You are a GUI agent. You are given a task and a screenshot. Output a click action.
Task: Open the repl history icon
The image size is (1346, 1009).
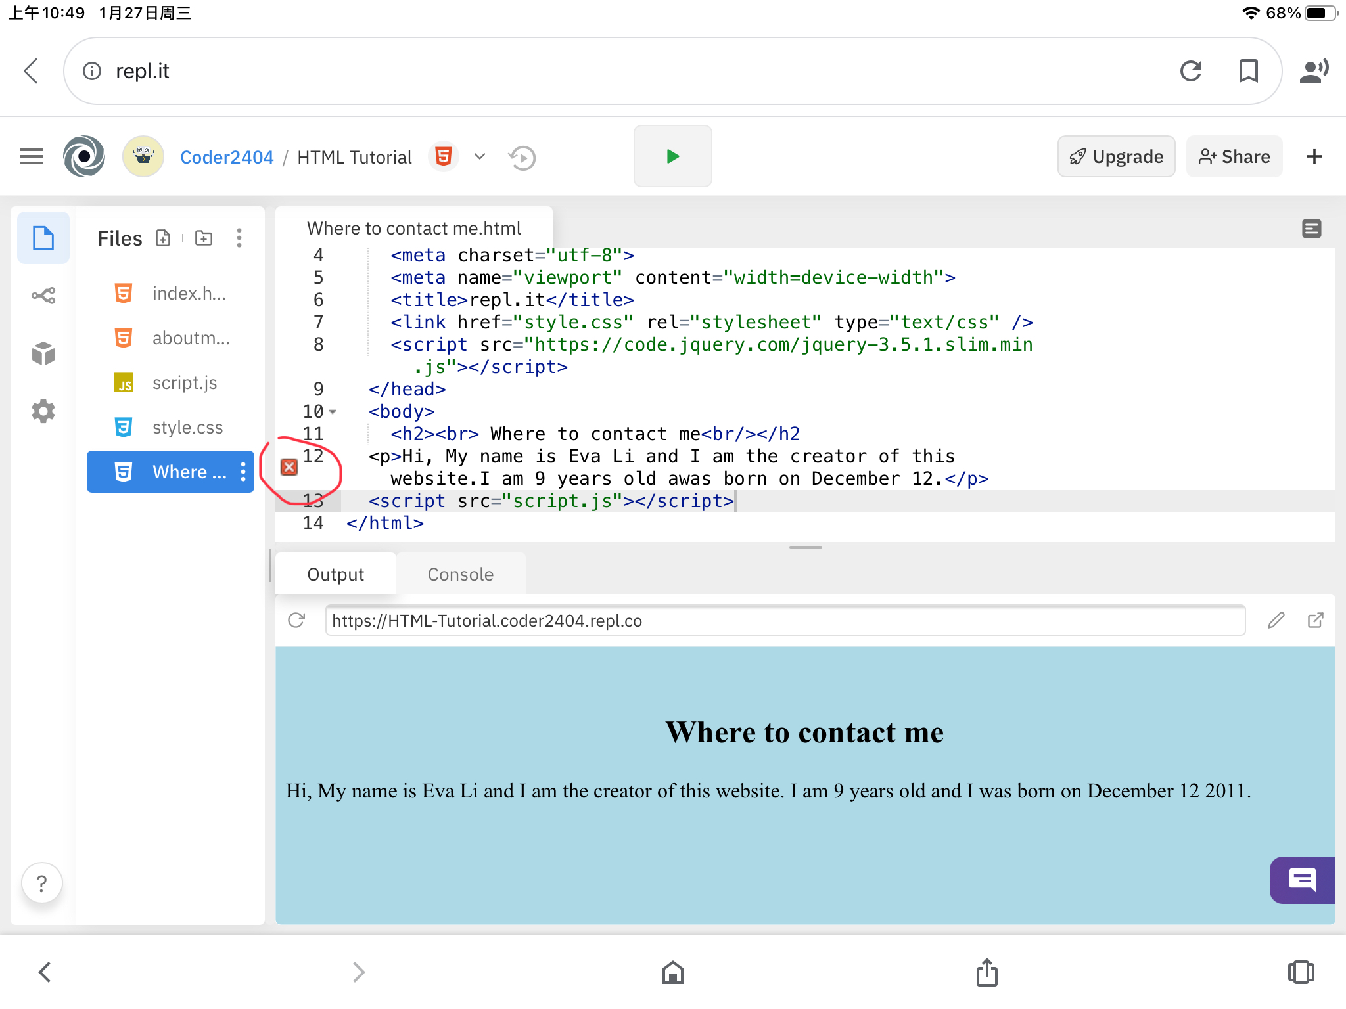coord(522,158)
